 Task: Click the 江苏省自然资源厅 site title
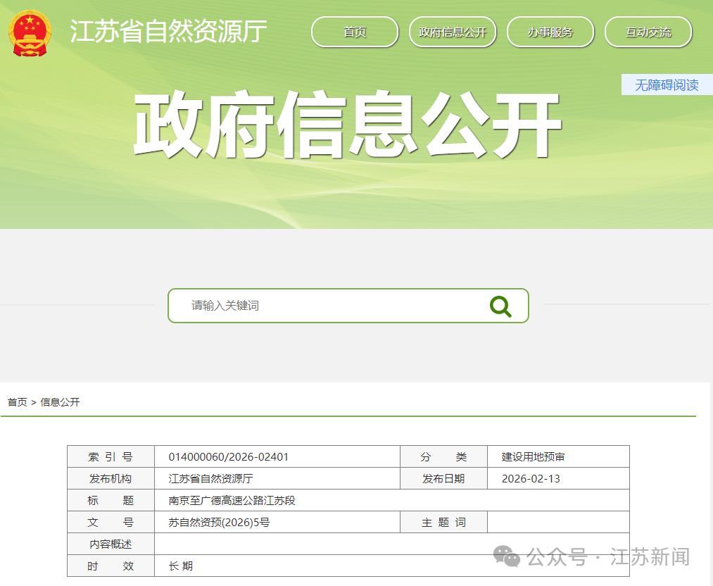pos(168,32)
